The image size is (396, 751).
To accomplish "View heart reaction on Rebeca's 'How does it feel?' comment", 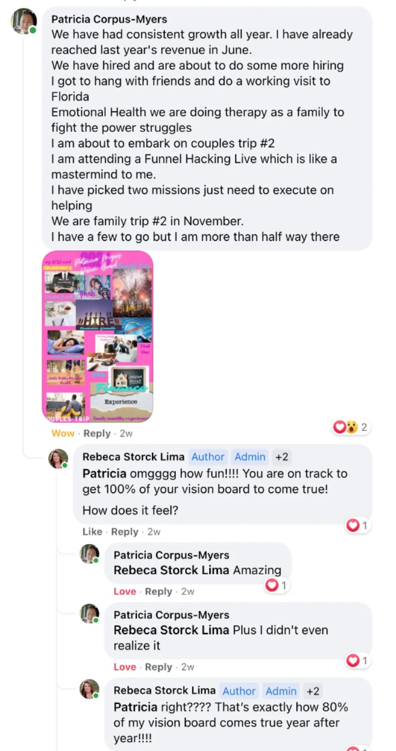I will coord(357,526).
